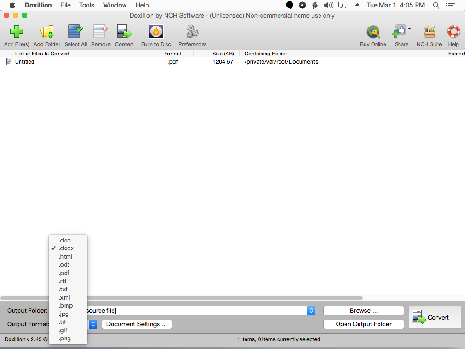Click the Doxillion v 2.45 status bar text
This screenshot has height=349, width=465.
[26, 339]
